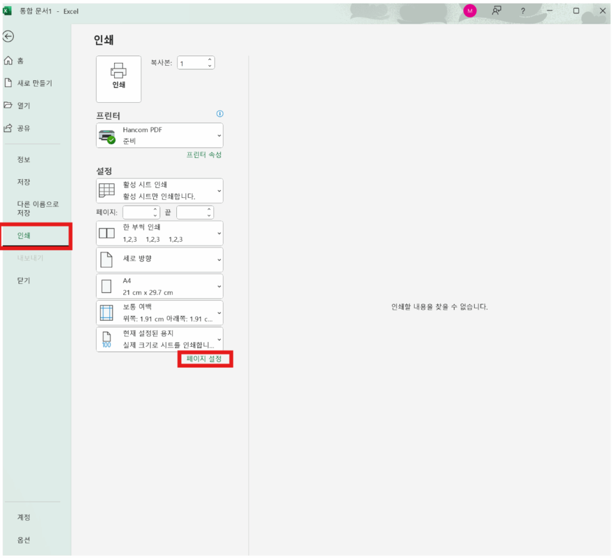Screen dimensions: 612x558
Task: Click the 한 부씩 인쇄 collate icon
Action: (x=107, y=233)
